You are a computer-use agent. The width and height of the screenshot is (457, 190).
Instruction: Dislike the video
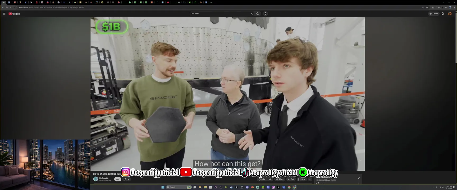(x=270, y=179)
